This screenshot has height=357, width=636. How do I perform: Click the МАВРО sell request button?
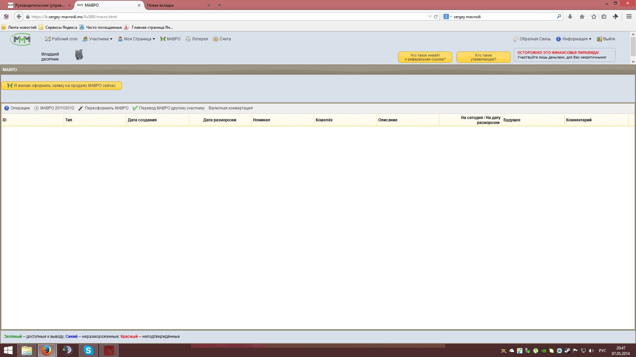click(62, 86)
